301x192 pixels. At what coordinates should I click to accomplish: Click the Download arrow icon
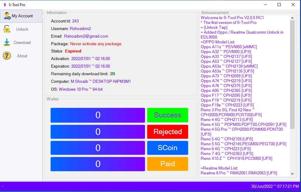[x=7, y=43]
